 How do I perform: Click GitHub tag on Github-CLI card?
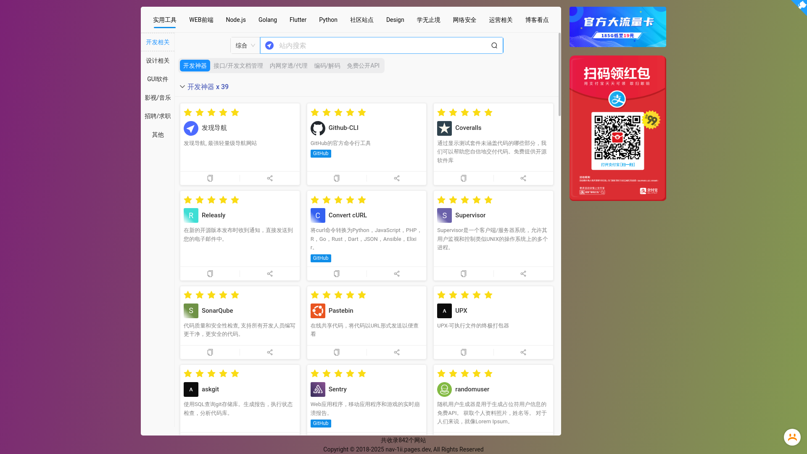(x=321, y=154)
